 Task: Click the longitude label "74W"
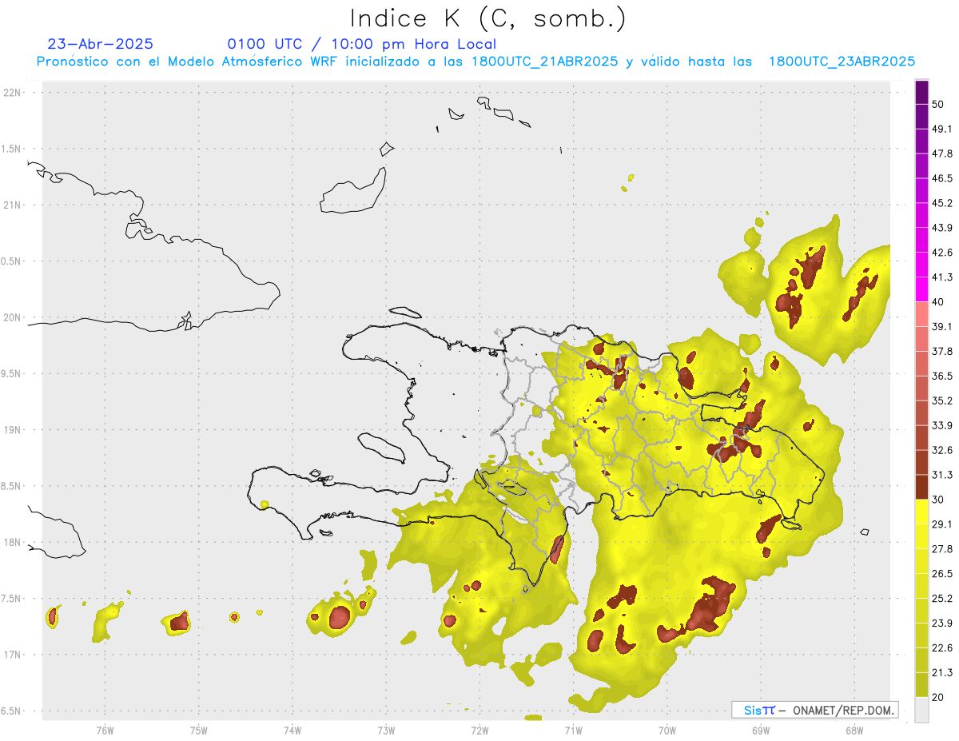pos(292,731)
